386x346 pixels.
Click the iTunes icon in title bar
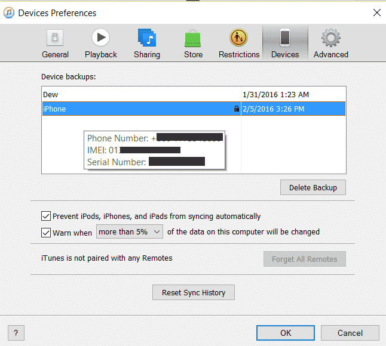tap(9, 13)
